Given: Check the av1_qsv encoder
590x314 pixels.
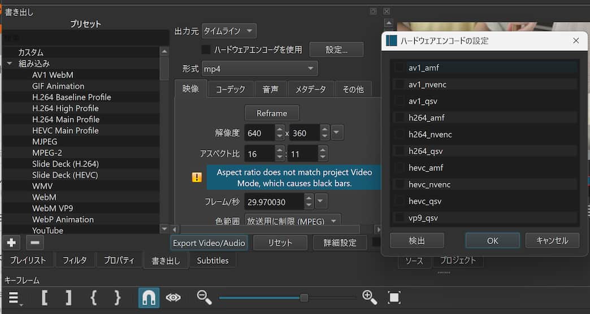Looking at the screenshot, I should [399, 101].
